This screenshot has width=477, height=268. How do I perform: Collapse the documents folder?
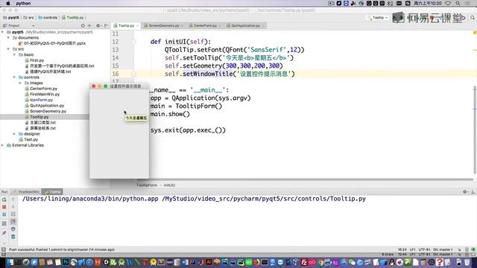point(8,38)
